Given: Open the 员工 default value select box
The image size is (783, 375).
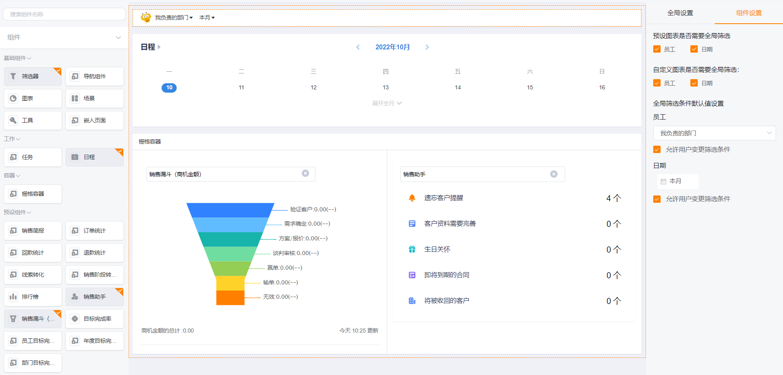Looking at the screenshot, I should click(x=714, y=133).
